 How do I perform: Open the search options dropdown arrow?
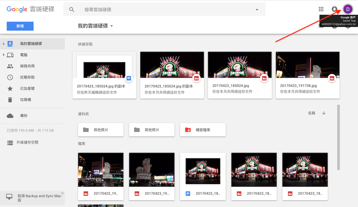[257, 9]
